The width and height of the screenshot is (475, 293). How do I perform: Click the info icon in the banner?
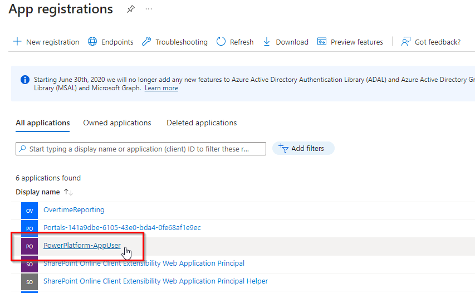pos(25,80)
